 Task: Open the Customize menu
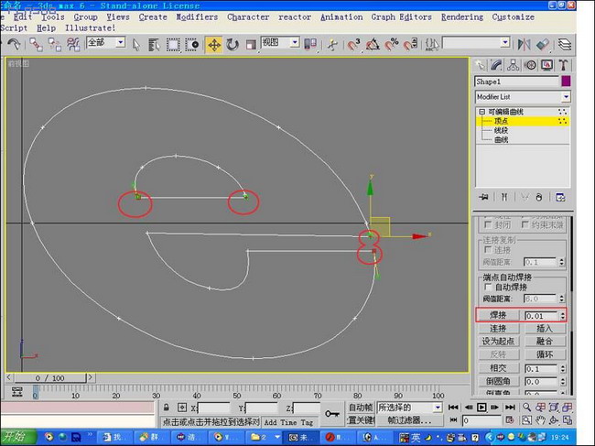coord(513,17)
